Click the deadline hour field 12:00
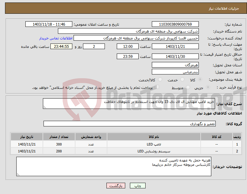The width and height of the screenshot is (247, 194). [x=128, y=46]
